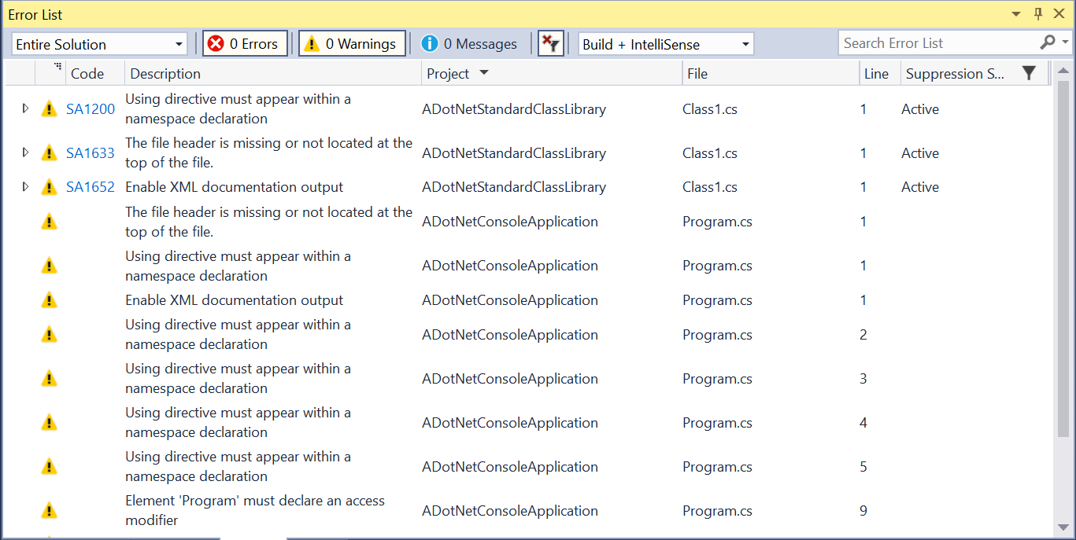Viewport: 1076px width, 540px height.
Task: Clear all filters using the filter-with-X icon
Action: (550, 43)
